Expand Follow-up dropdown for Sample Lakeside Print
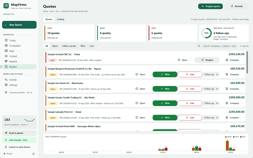Image resolution: width=253 pixels, height=158 pixels. pos(211,118)
